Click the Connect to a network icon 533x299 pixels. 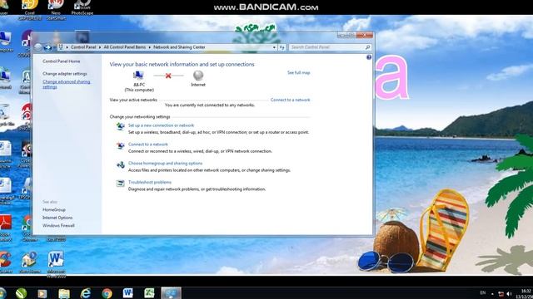coord(120,145)
